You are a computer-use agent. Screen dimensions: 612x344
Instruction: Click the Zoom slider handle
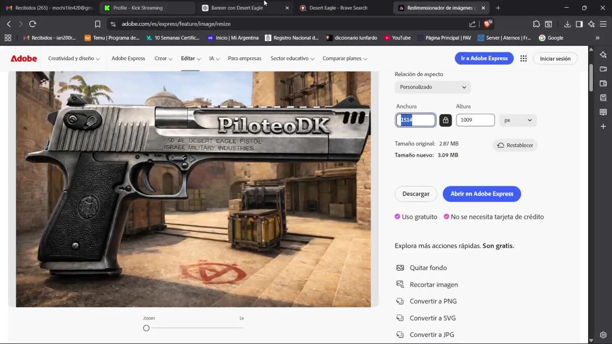coord(146,328)
